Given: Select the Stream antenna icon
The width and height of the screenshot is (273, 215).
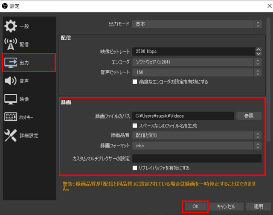Looking at the screenshot, I should (10, 44).
